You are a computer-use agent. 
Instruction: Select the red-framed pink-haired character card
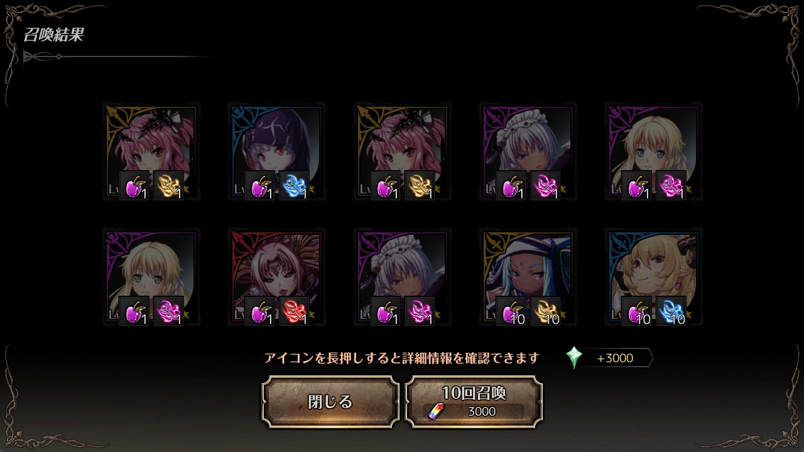pos(276,276)
